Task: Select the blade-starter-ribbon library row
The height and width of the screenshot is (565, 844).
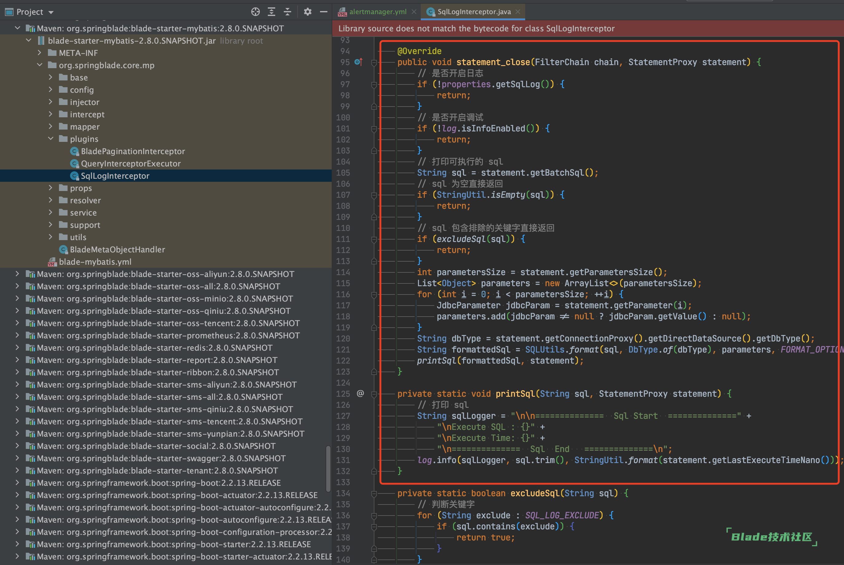Action: (166, 372)
